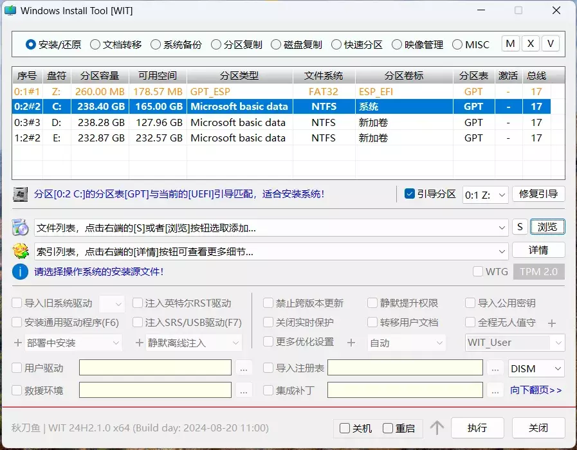Click the plus icon next to 部署中安装
The height and width of the screenshot is (450, 577).
click(17, 343)
